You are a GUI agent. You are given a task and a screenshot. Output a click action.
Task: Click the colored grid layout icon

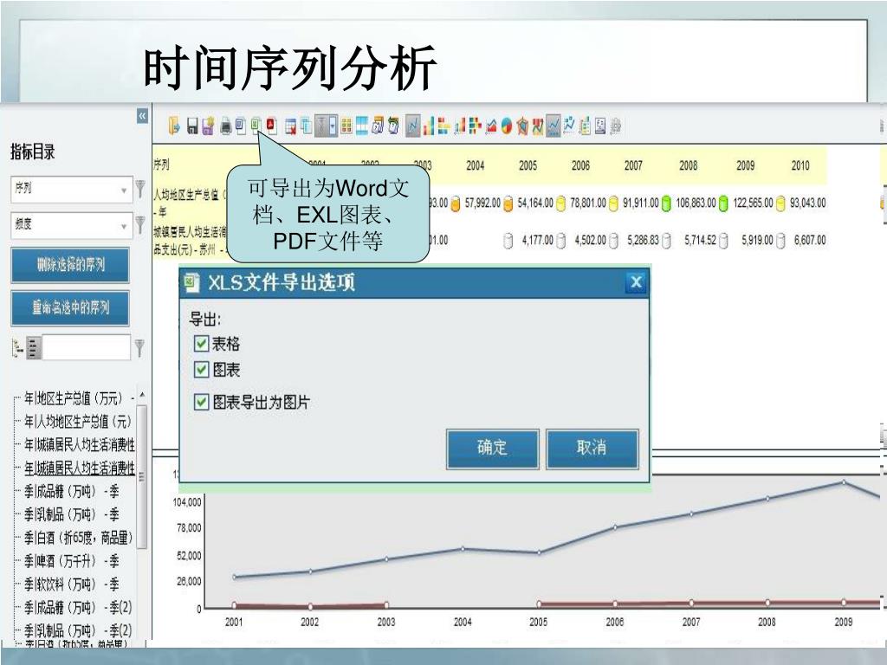[x=346, y=126]
